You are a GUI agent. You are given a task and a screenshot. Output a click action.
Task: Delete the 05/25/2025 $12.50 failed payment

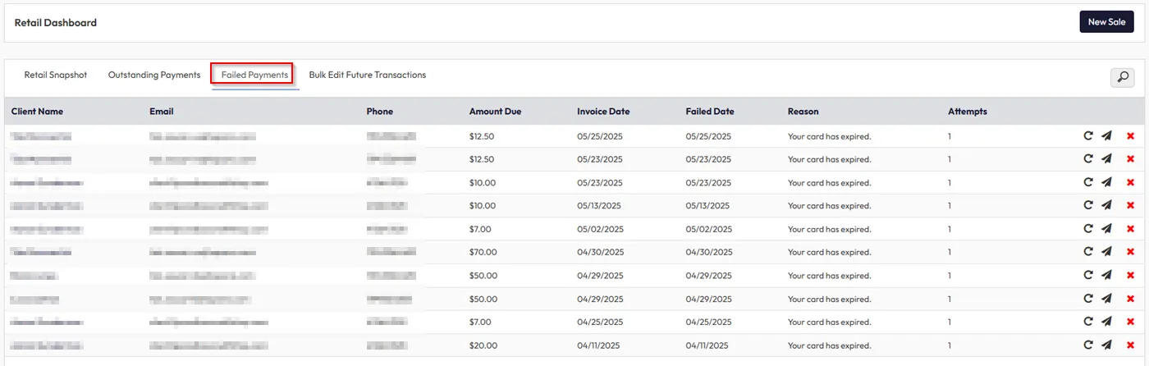1130,136
